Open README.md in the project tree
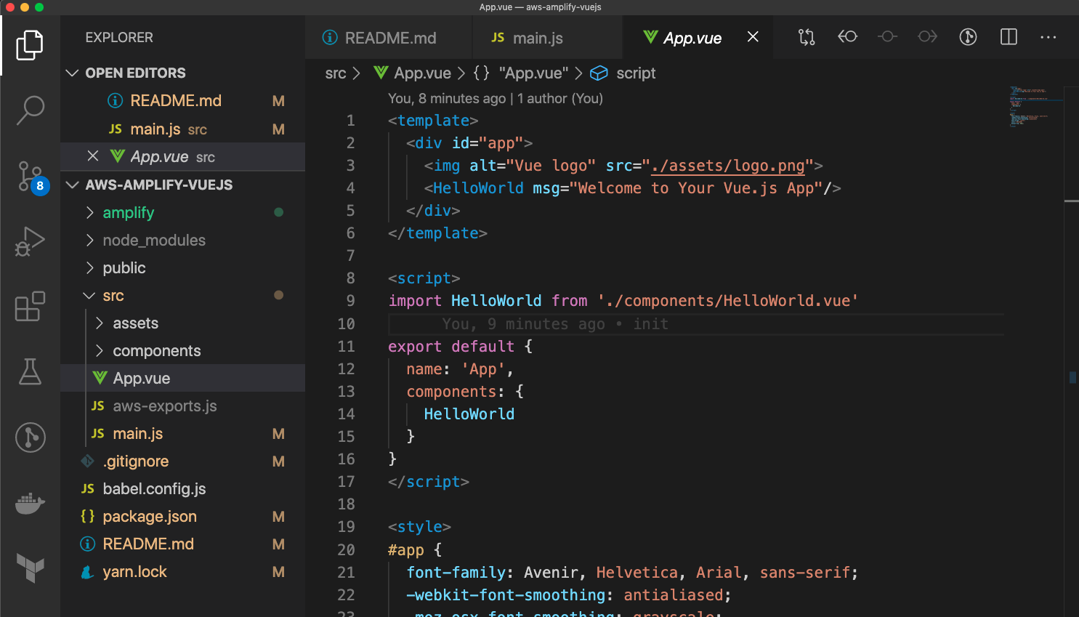The height and width of the screenshot is (617, 1079). tap(182, 544)
